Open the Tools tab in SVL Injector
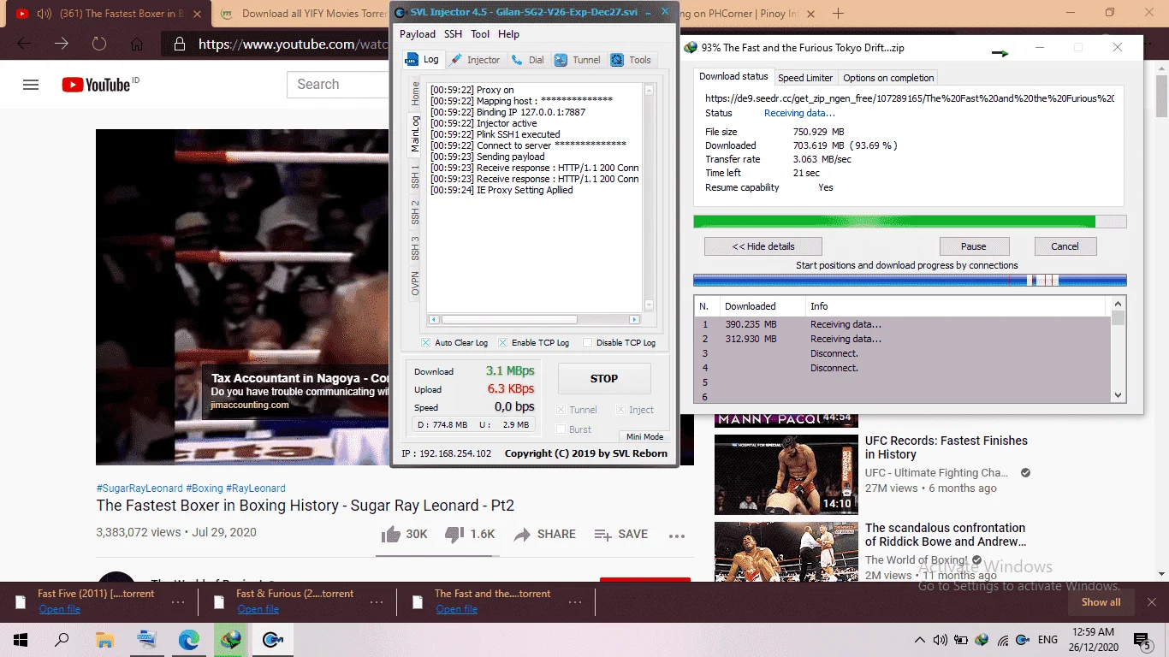This screenshot has height=657, width=1169. tap(632, 60)
